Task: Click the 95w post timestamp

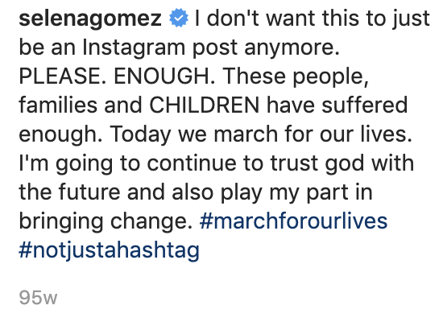Action: pos(38,298)
